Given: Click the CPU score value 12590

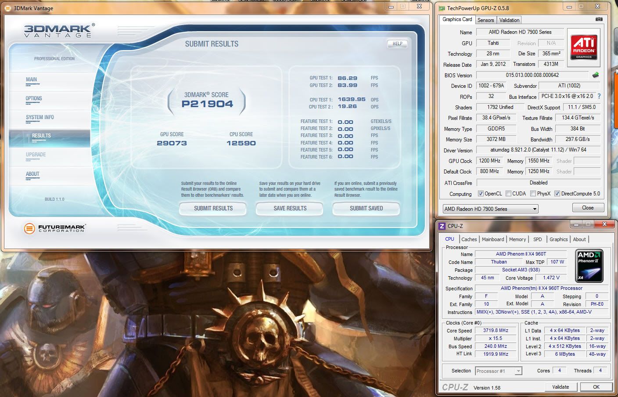Looking at the screenshot, I should (x=241, y=143).
